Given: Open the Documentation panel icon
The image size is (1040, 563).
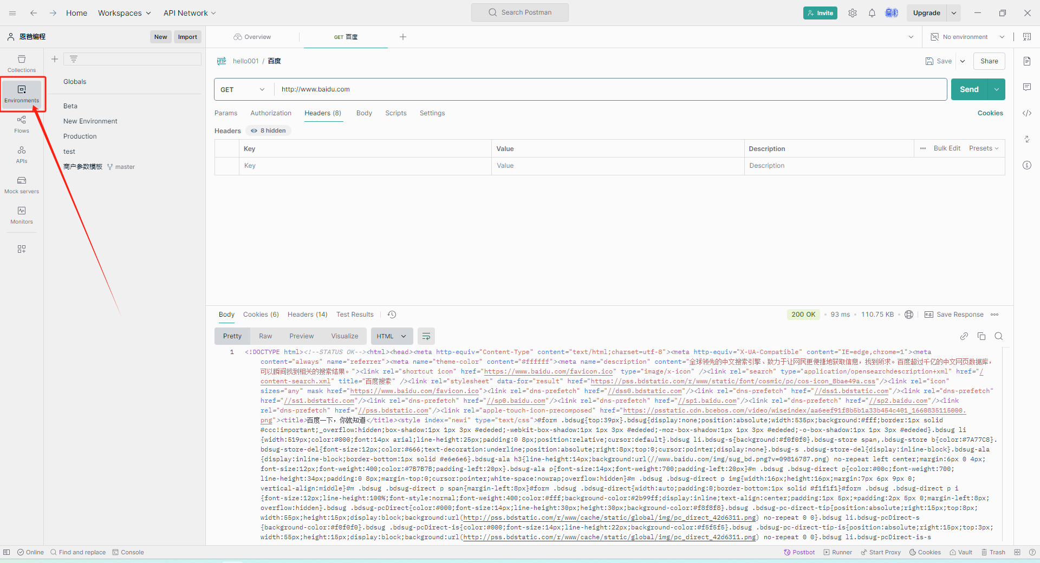Looking at the screenshot, I should tap(1027, 61).
